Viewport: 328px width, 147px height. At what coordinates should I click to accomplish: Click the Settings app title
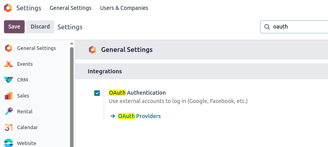(x=29, y=8)
